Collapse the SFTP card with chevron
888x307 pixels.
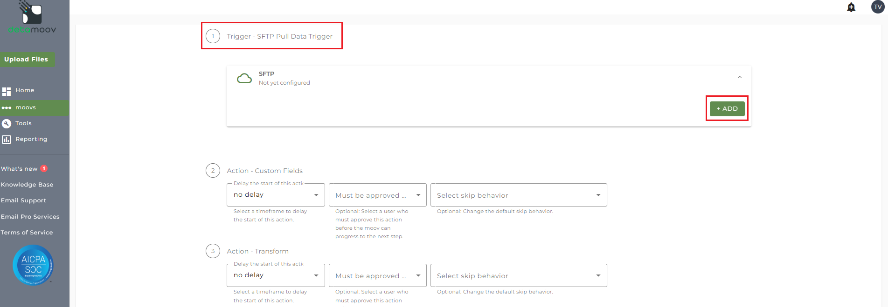coord(740,77)
